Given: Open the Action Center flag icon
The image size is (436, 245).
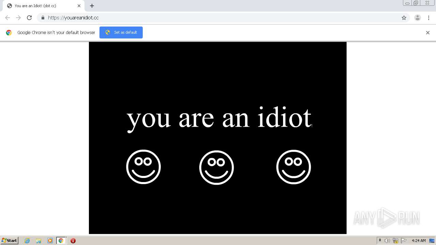Looking at the screenshot, I should click(404, 241).
